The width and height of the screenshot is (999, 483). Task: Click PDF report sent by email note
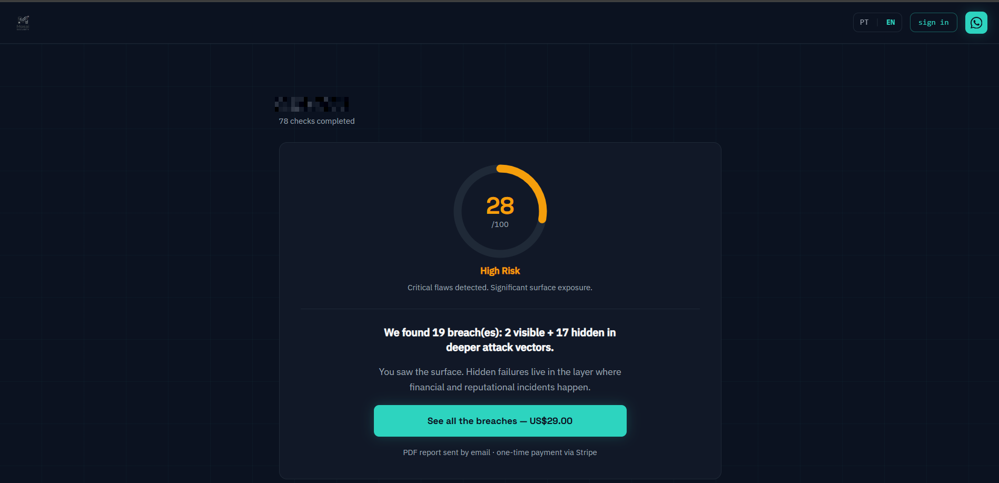pos(500,452)
